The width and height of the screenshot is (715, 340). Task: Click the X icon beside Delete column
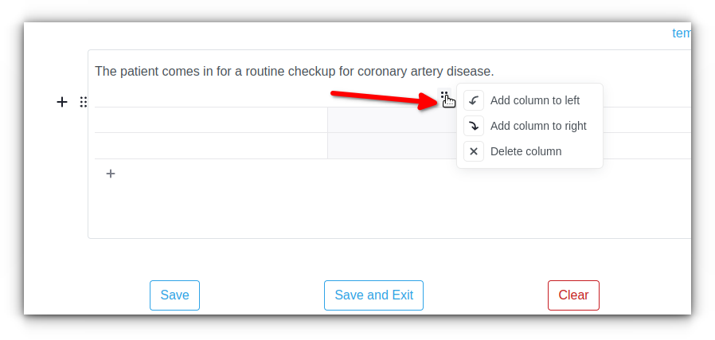pyautogui.click(x=474, y=151)
